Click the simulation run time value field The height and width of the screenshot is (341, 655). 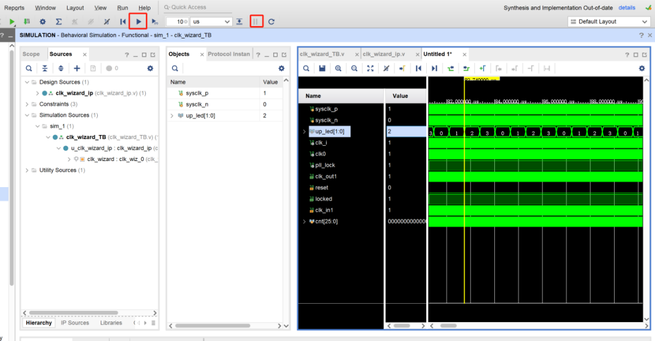point(178,22)
